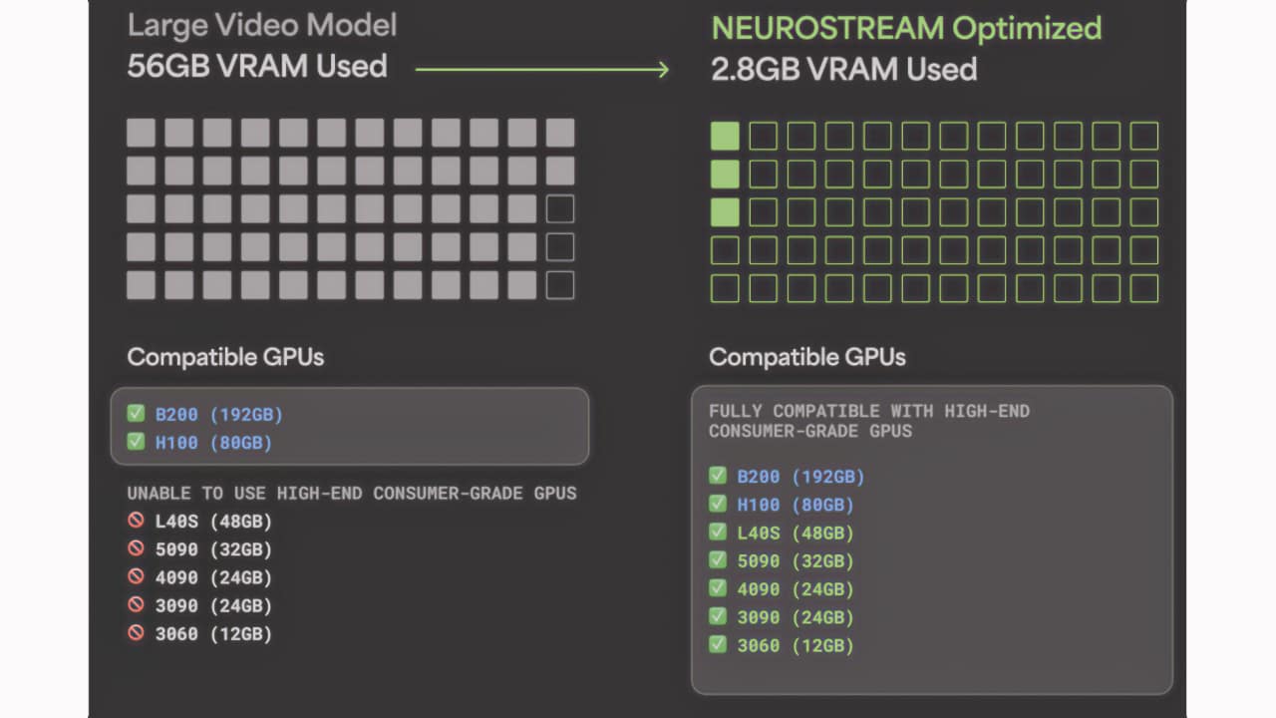
Task: Select the '56GB VRAM Used' text
Action: 257,67
